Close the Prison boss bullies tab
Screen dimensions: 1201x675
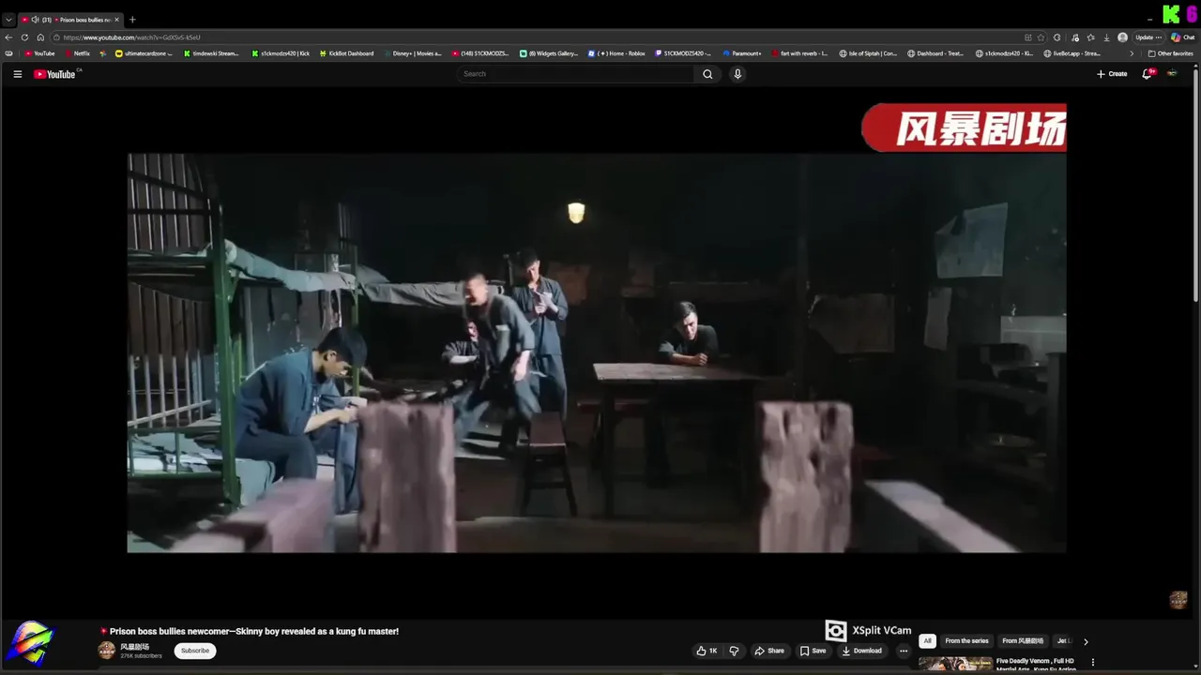tap(117, 20)
